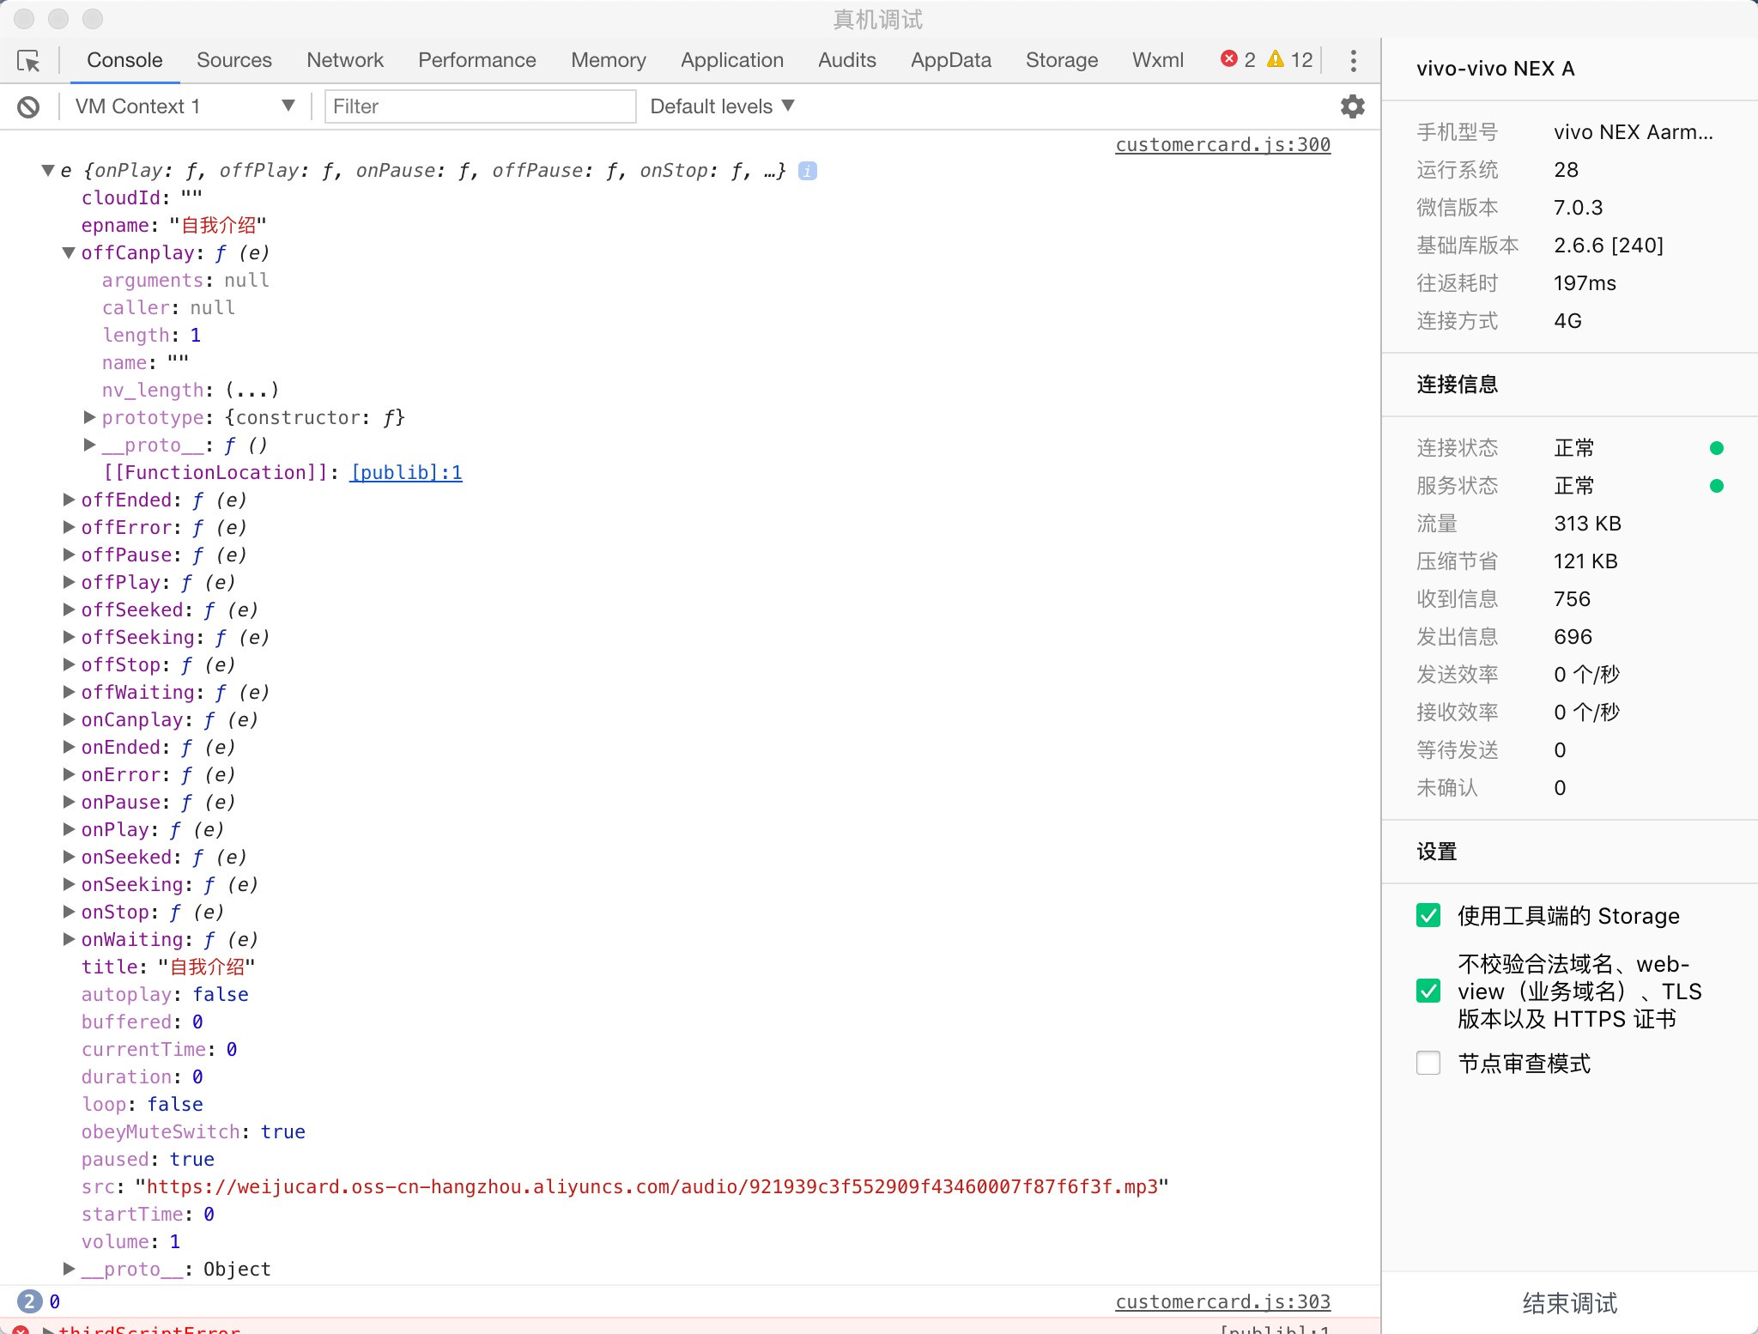Image resolution: width=1758 pixels, height=1334 pixels.
Task: Click into the Filter input field
Action: [x=479, y=106]
